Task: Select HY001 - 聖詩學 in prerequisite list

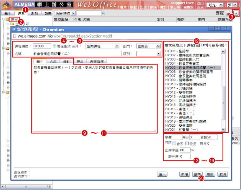Action: click(x=193, y=51)
